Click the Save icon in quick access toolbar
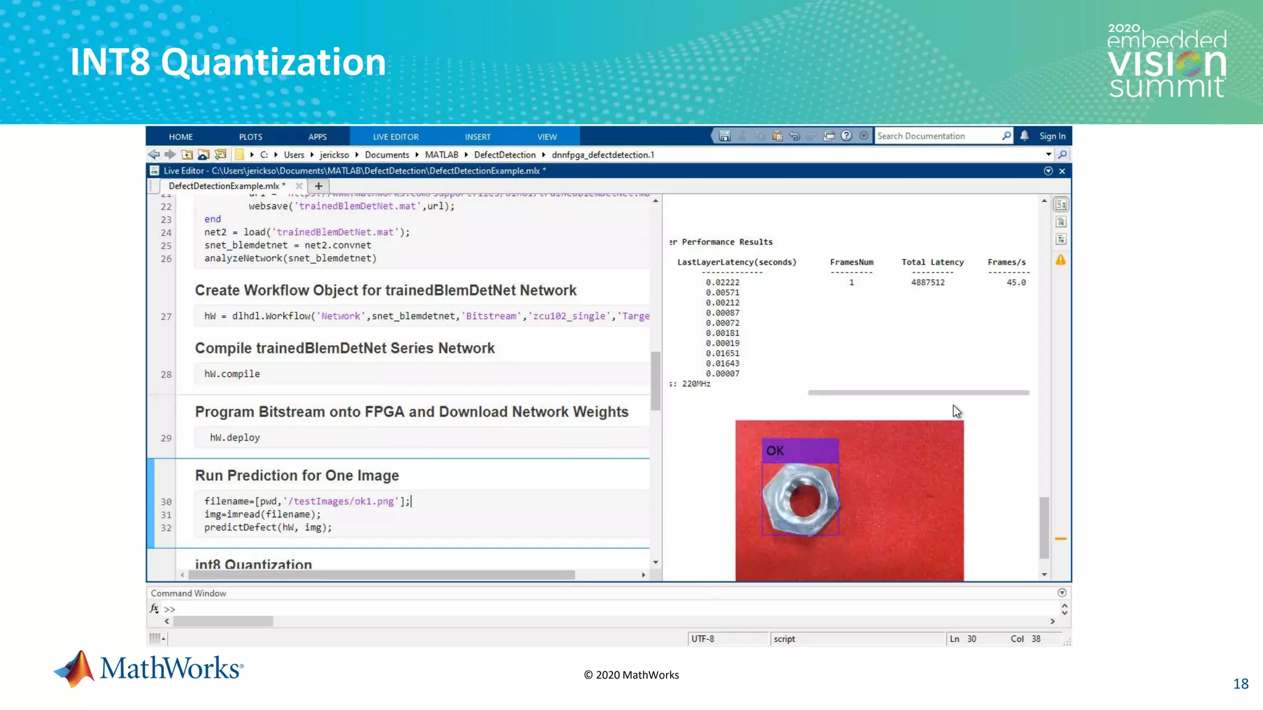 (725, 136)
